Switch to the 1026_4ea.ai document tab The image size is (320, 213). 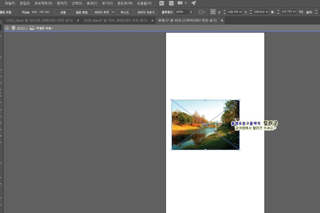(x=115, y=20)
